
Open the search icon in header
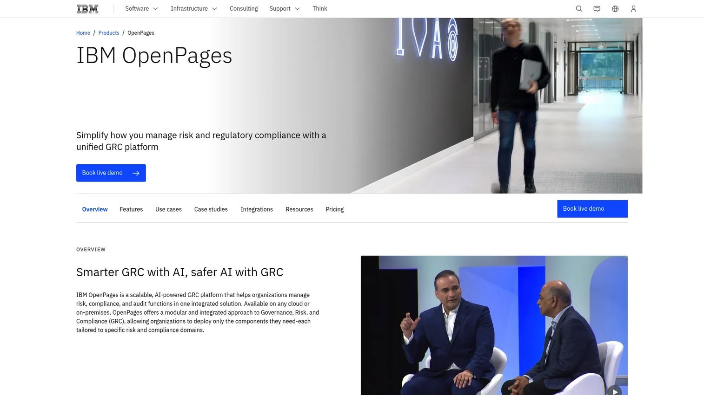(579, 9)
